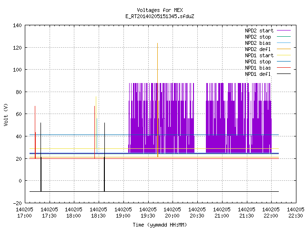
Task: Click the light blue NPD2 bias spike near 18:28
Action: click(x=97, y=135)
